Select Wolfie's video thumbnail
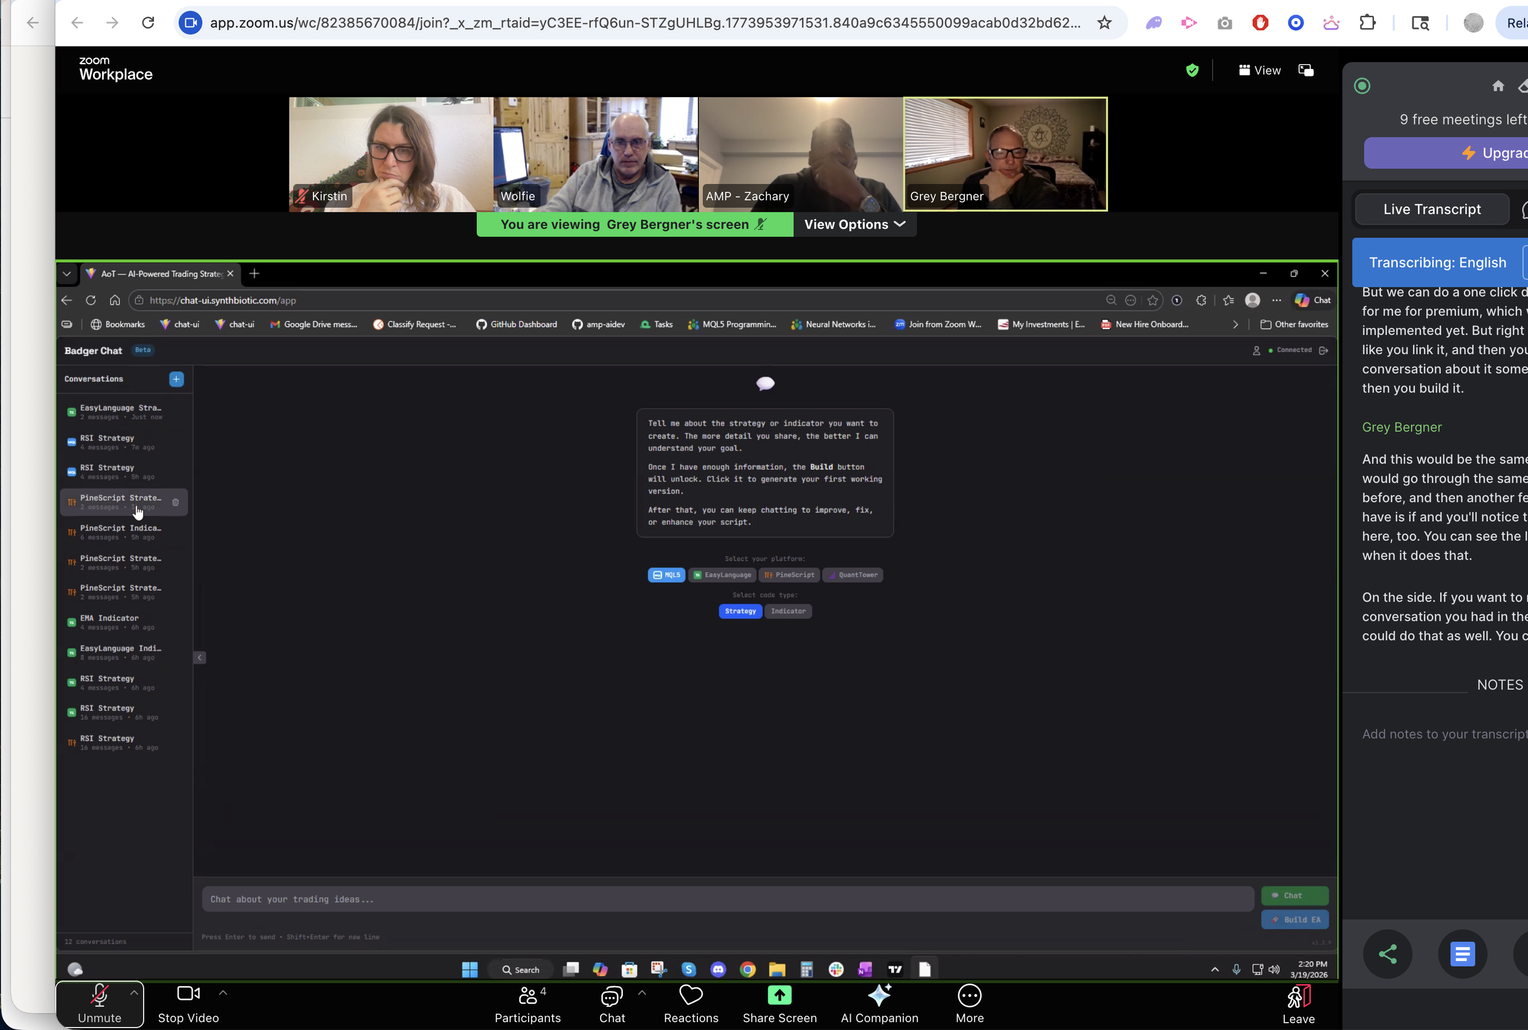 [x=595, y=155]
